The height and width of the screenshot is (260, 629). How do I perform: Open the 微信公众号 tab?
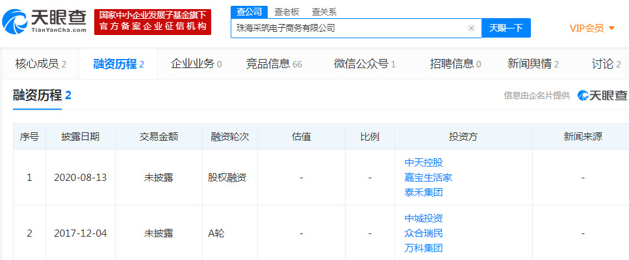click(x=365, y=64)
